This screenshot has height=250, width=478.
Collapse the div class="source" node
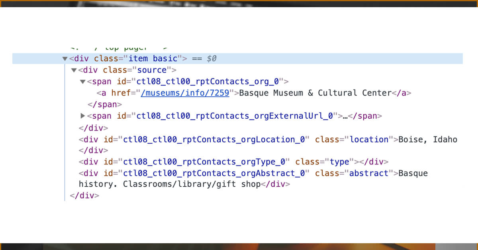[74, 70]
